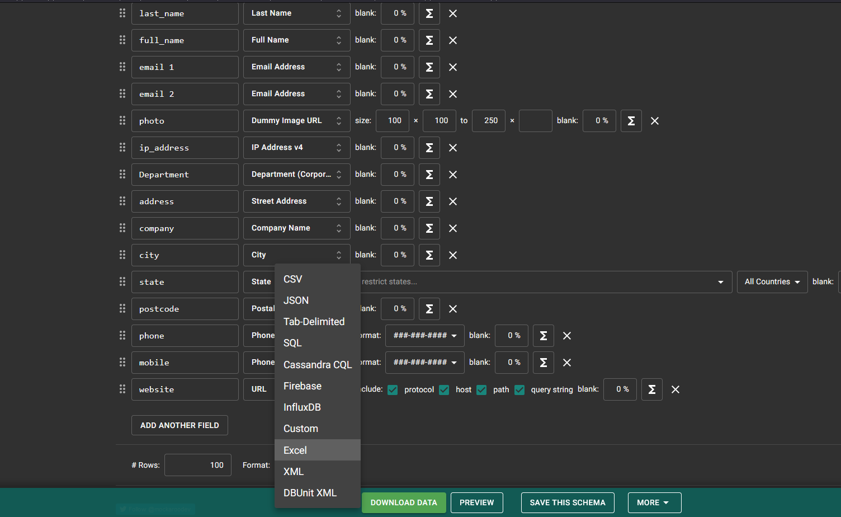Delete the photo field

point(655,121)
